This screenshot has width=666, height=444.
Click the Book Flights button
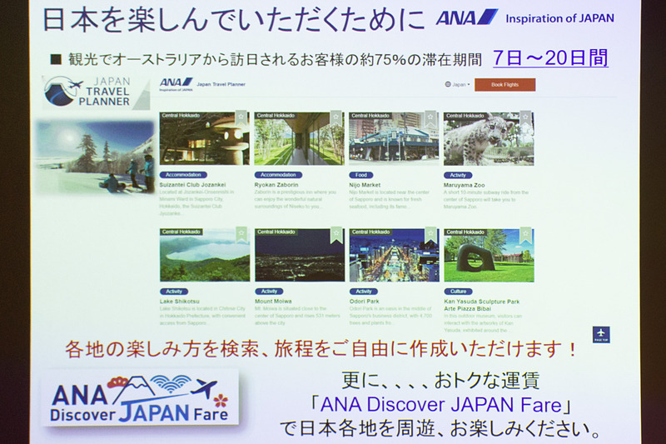coord(505,84)
